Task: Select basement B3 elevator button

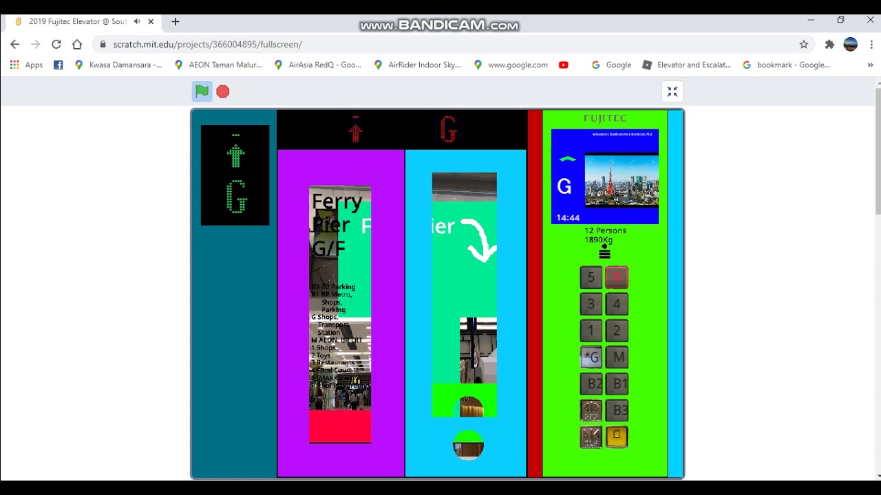Action: (x=617, y=410)
